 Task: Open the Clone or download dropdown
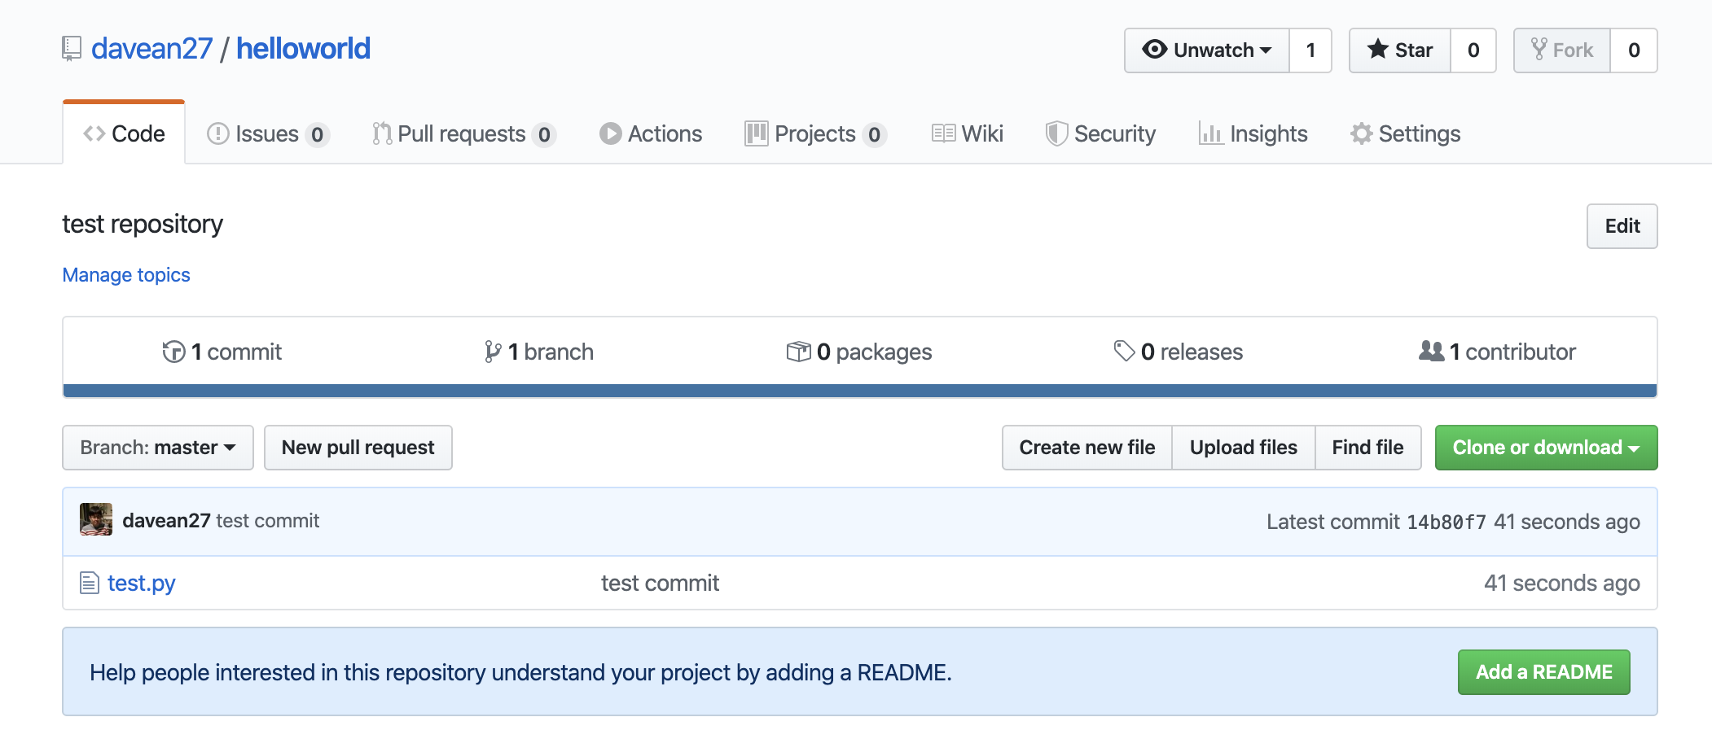pos(1545,448)
